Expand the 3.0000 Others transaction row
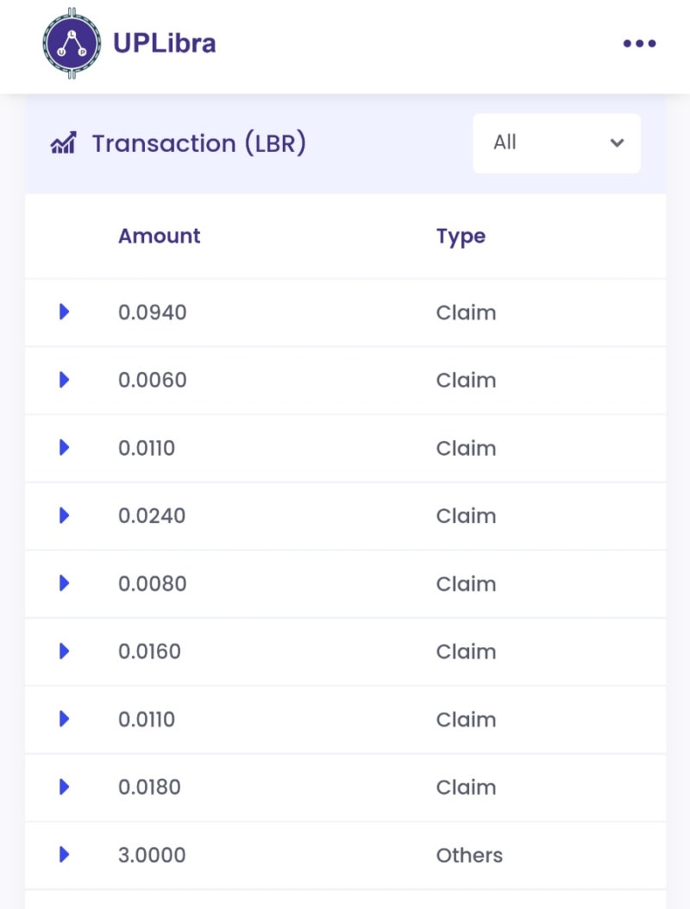Screen dimensions: 690x909 coord(64,855)
